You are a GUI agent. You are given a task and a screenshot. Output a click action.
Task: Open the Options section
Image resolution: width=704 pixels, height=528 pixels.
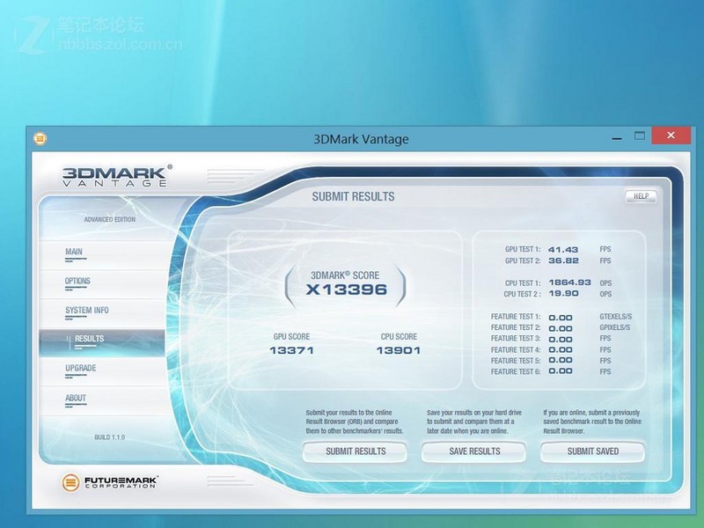click(x=102, y=284)
